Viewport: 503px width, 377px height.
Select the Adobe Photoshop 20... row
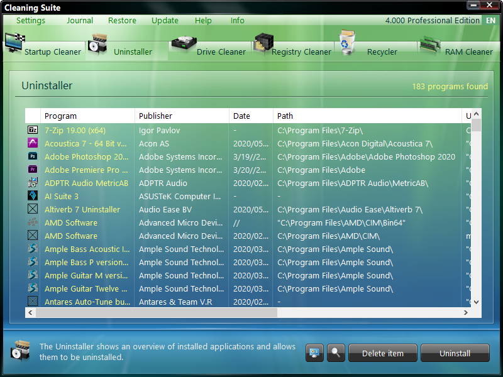point(248,156)
